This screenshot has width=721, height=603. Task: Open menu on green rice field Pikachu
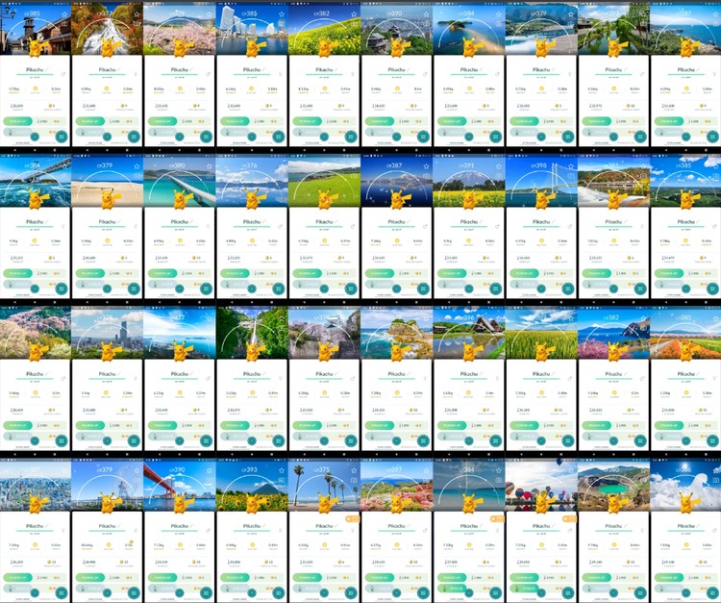point(568,440)
